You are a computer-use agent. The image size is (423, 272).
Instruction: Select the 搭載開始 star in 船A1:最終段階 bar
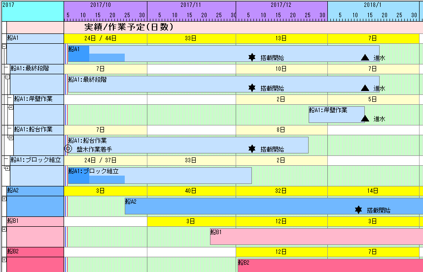pos(252,88)
